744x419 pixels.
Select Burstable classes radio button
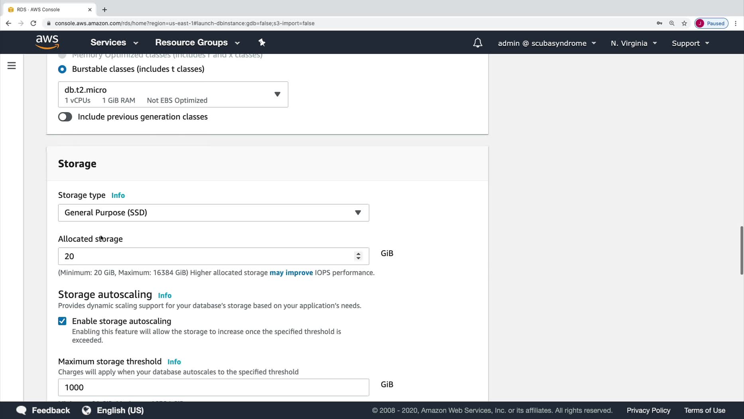pos(62,69)
